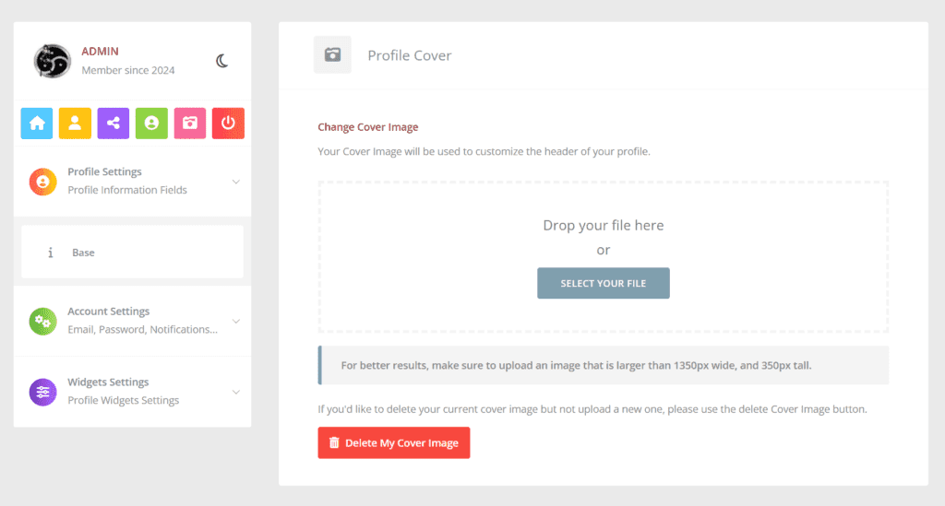Click the purple Widgets Settings sliders icon
Viewport: 945px width, 506px height.
point(42,393)
